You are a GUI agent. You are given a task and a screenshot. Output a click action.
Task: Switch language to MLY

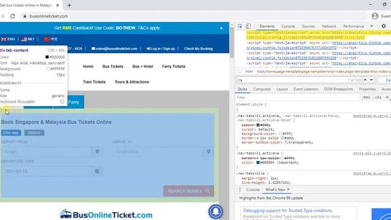point(28,39)
